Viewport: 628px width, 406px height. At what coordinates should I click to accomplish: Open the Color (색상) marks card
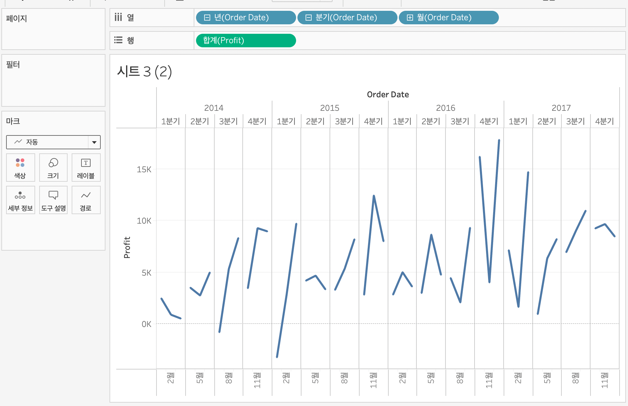tap(20, 168)
